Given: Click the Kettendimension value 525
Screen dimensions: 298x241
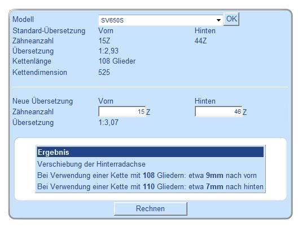Looking at the screenshot, I should (x=104, y=72).
